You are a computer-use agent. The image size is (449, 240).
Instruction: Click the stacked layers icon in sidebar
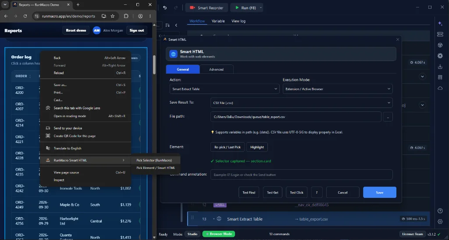coord(440,34)
